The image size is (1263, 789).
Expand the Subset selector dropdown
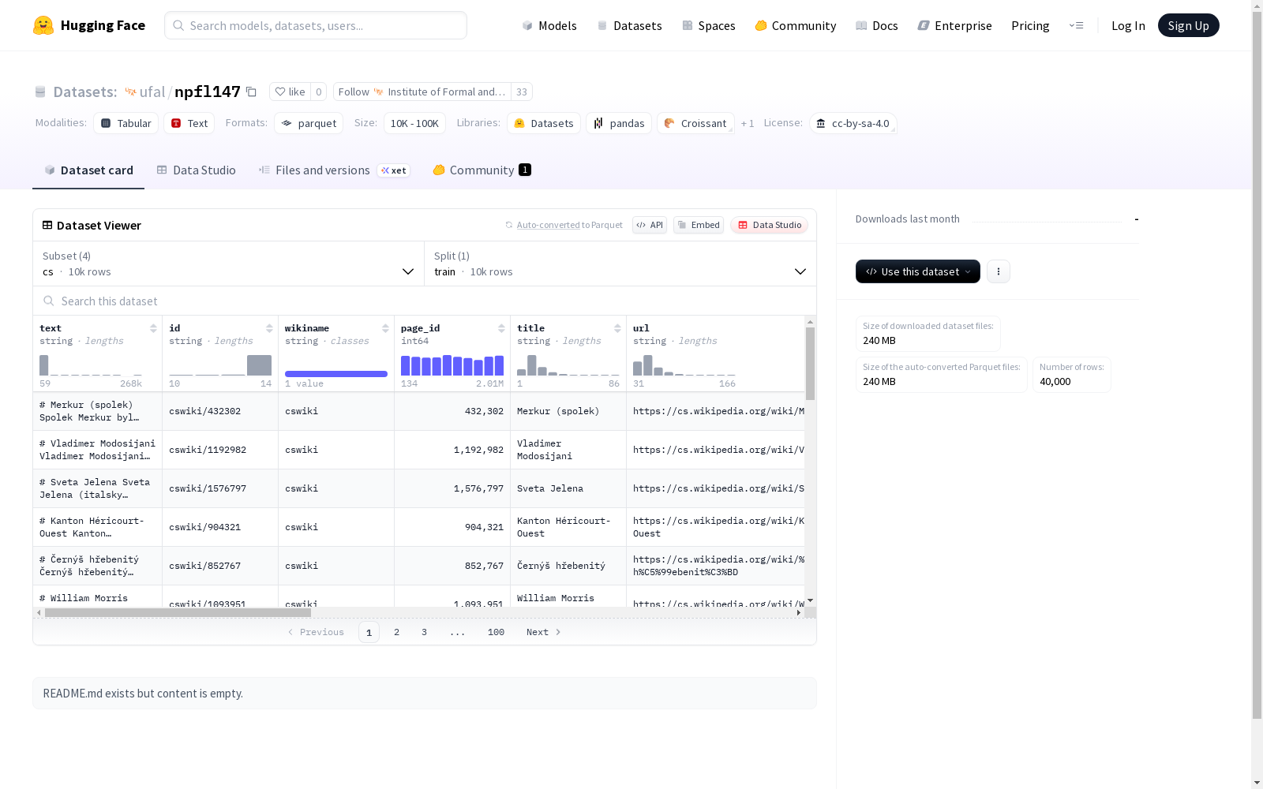coord(229,264)
